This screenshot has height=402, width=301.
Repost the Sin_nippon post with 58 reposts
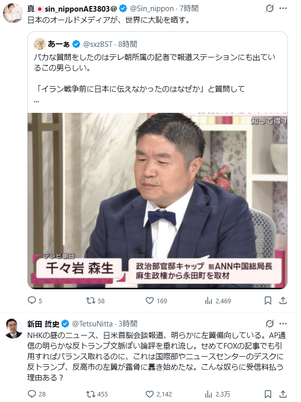point(95,300)
